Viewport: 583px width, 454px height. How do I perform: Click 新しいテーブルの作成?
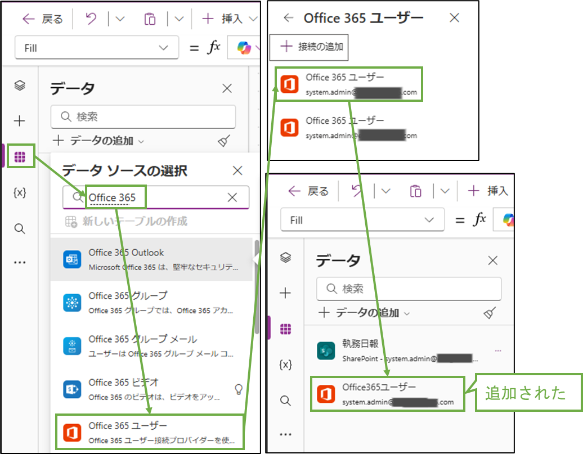tap(126, 221)
